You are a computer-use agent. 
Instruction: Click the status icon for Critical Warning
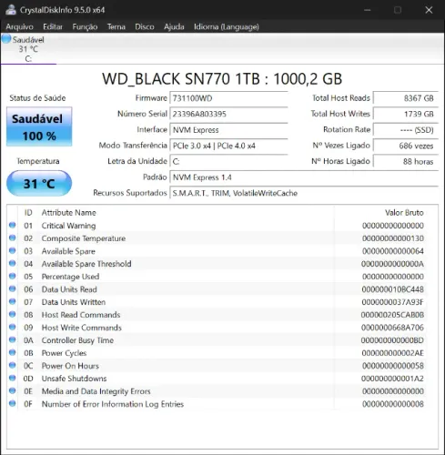(x=13, y=225)
